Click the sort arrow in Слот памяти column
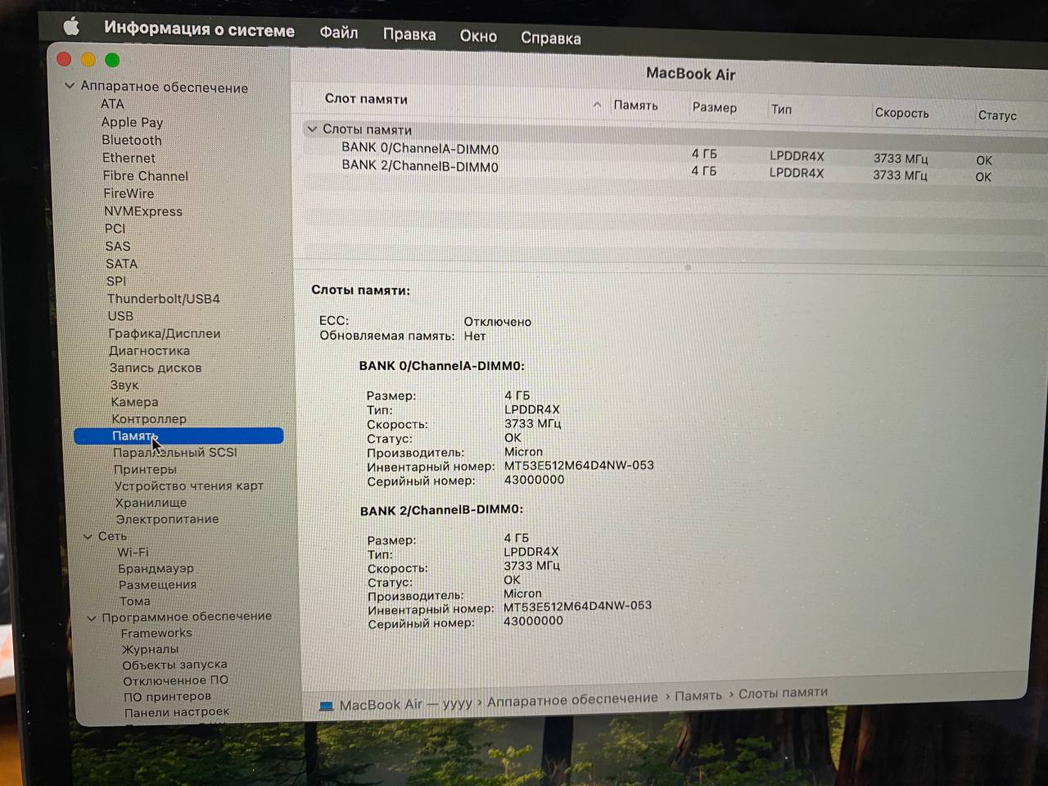This screenshot has height=786, width=1048. point(597,104)
